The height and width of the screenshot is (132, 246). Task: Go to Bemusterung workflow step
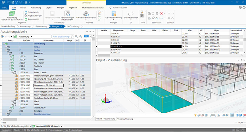[41, 26]
